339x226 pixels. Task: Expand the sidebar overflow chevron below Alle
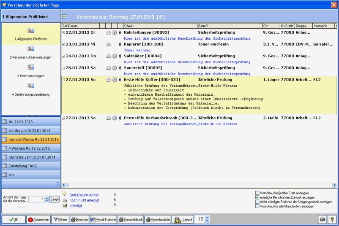click(x=57, y=183)
